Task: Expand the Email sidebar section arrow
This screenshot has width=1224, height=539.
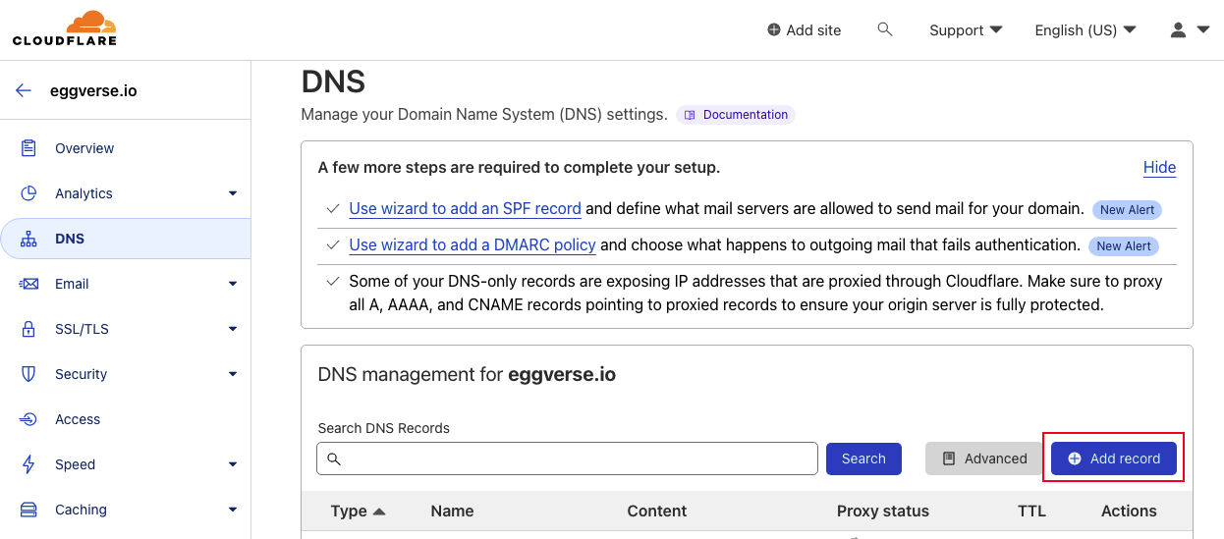Action: (233, 284)
